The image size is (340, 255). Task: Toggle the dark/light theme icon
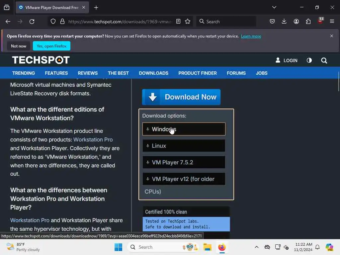309,60
